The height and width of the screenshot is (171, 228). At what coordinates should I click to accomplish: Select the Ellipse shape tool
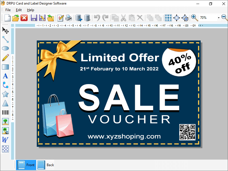click(x=5, y=48)
